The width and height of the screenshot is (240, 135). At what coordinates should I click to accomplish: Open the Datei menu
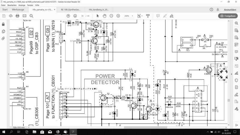[3, 5]
